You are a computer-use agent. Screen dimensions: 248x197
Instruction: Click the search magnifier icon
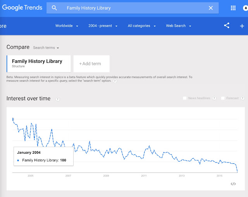pos(54,8)
